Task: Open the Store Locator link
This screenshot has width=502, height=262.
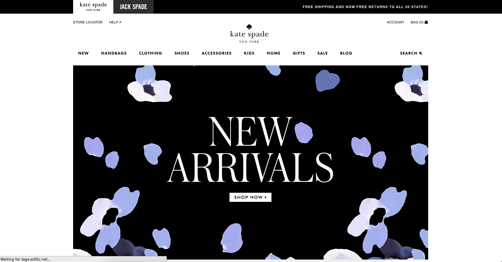Action: pos(88,22)
